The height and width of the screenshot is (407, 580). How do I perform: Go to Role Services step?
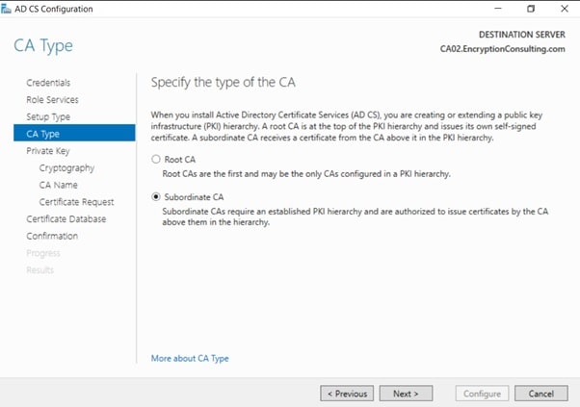[x=52, y=100]
